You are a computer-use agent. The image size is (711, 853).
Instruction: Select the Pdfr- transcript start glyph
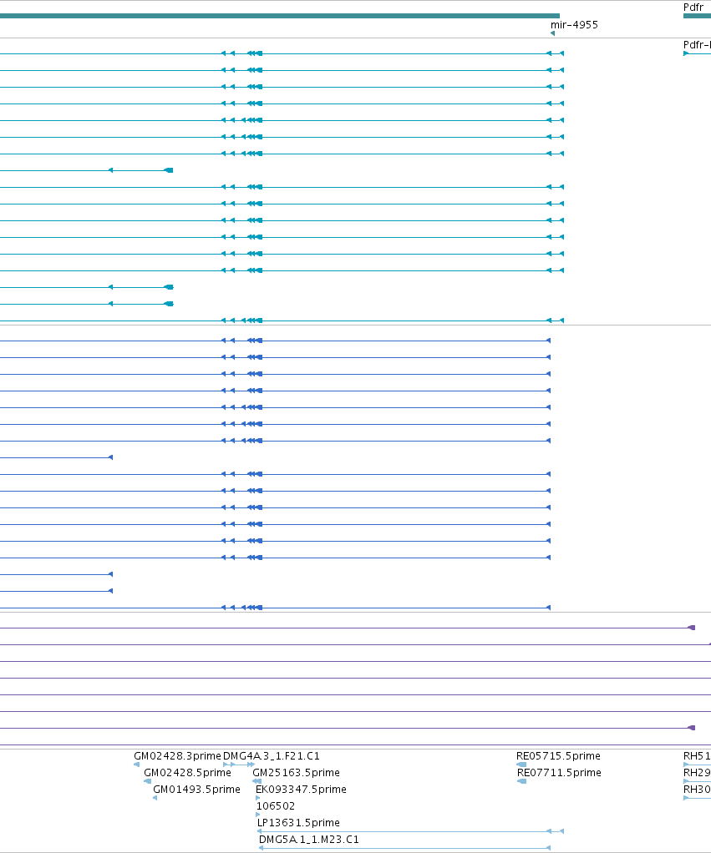click(686, 53)
